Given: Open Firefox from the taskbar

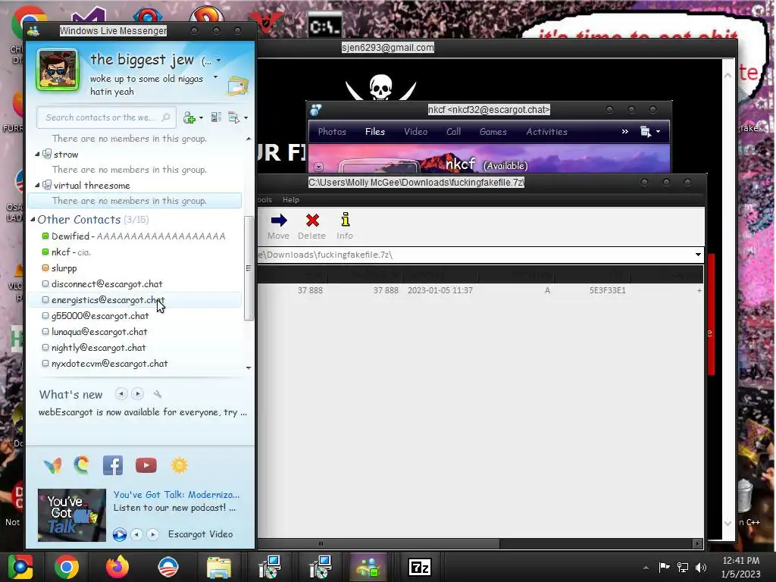Looking at the screenshot, I should tap(117, 567).
